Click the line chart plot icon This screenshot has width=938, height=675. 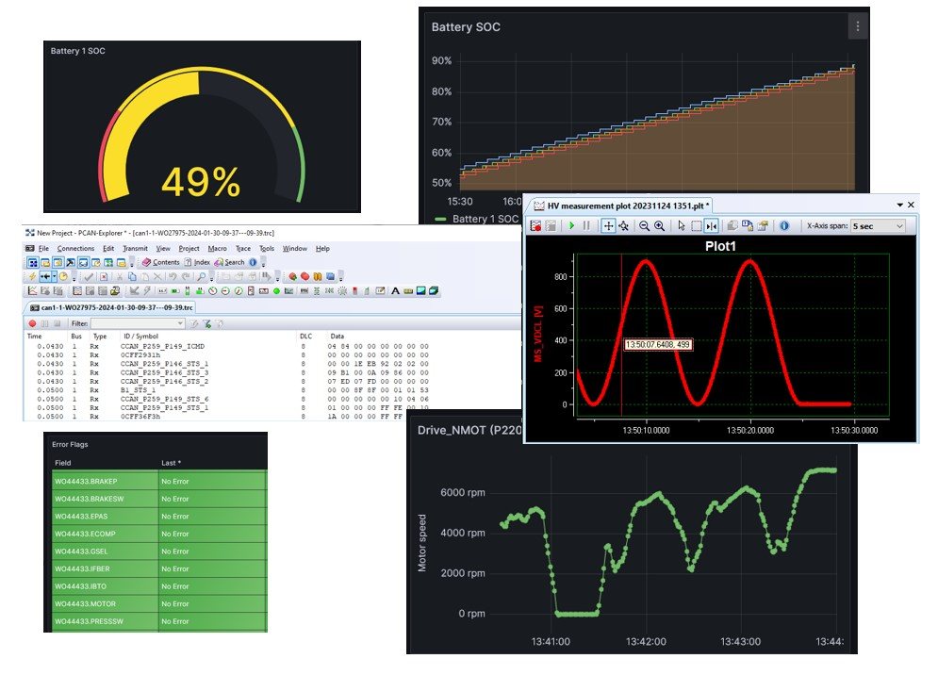32,290
